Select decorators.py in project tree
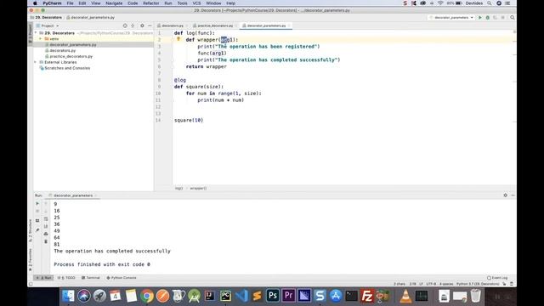Viewport: 544px width, 306px height. (62, 50)
